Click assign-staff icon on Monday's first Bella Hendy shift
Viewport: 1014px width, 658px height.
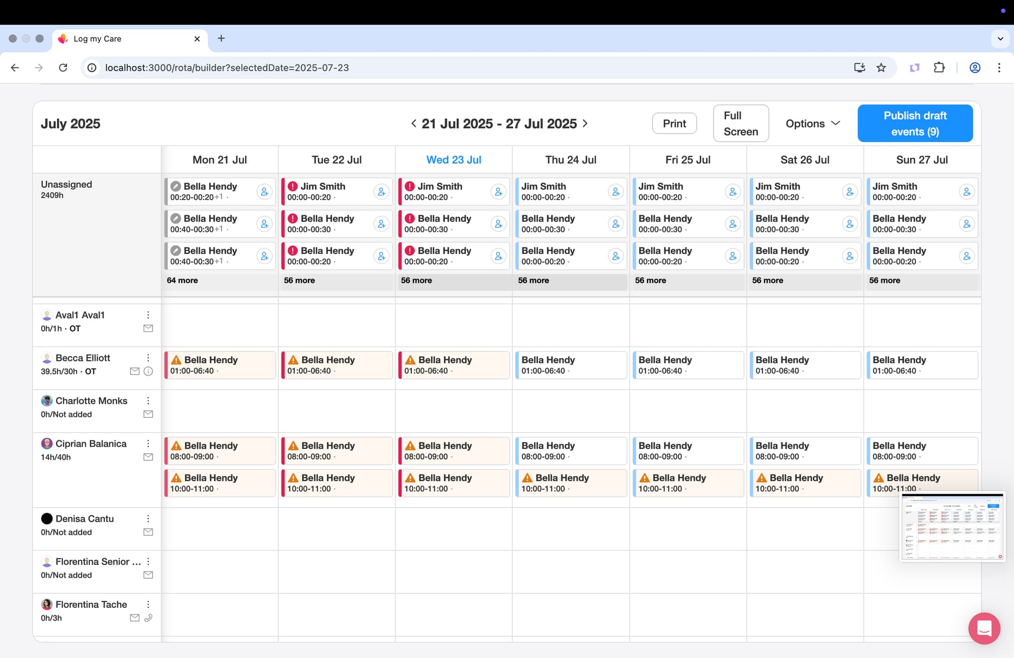[x=264, y=192]
